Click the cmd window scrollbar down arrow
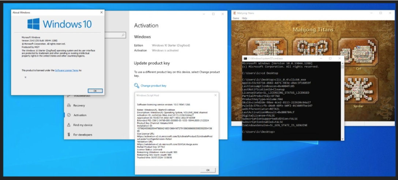398x180 pixels. pos(343,139)
